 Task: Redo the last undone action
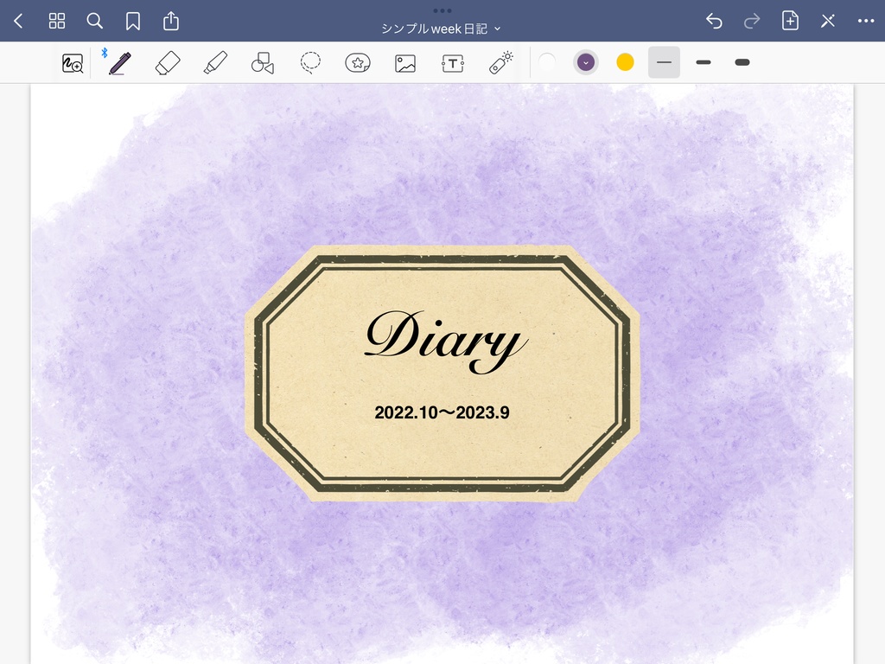[752, 22]
